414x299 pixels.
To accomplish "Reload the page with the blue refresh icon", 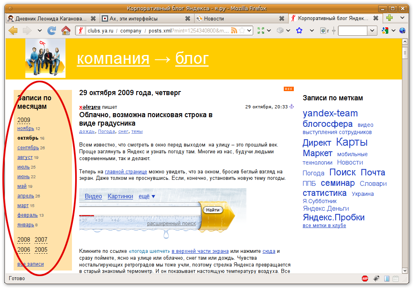I will tap(51, 31).
